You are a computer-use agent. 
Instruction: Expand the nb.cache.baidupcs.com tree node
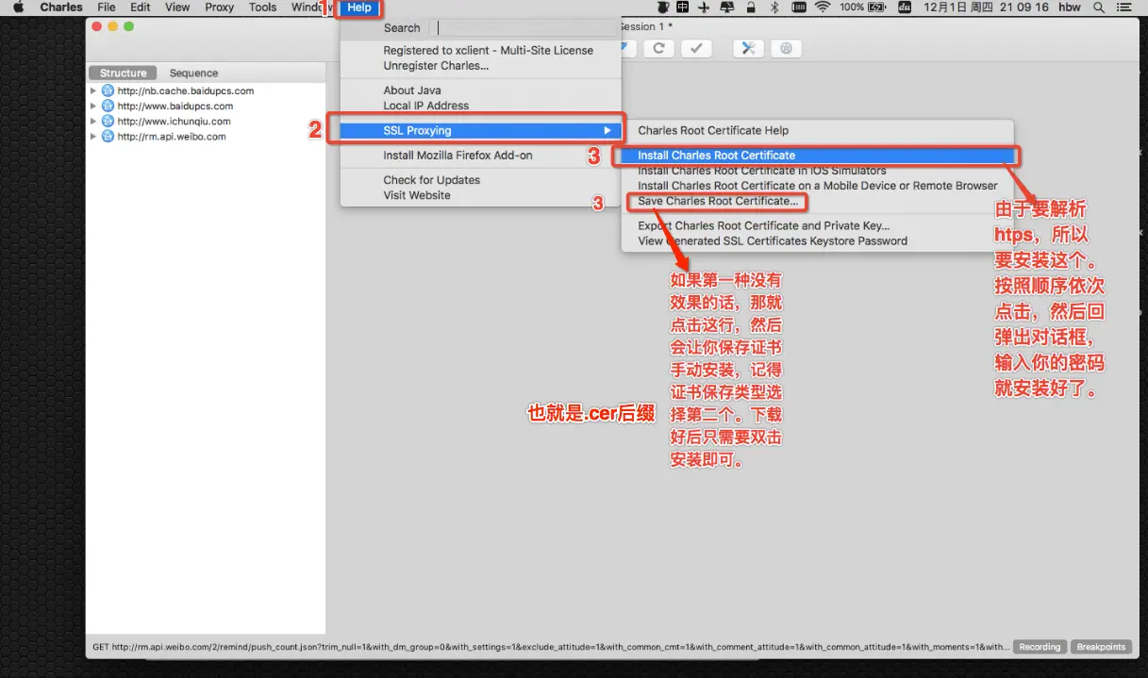(93, 91)
